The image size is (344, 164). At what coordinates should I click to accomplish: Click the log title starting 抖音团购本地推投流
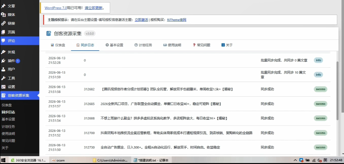(177, 133)
